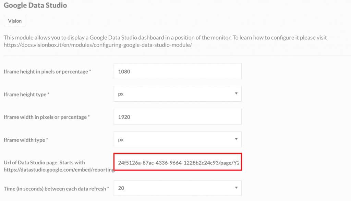
Task: Focus the Iframe height field showing 1080
Action: pos(178,71)
